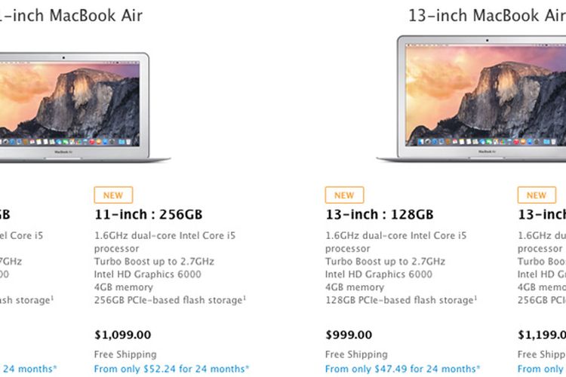Image resolution: width=566 pixels, height=377 pixels.
Task: Click the $1,099.00 price
Action: tap(122, 335)
